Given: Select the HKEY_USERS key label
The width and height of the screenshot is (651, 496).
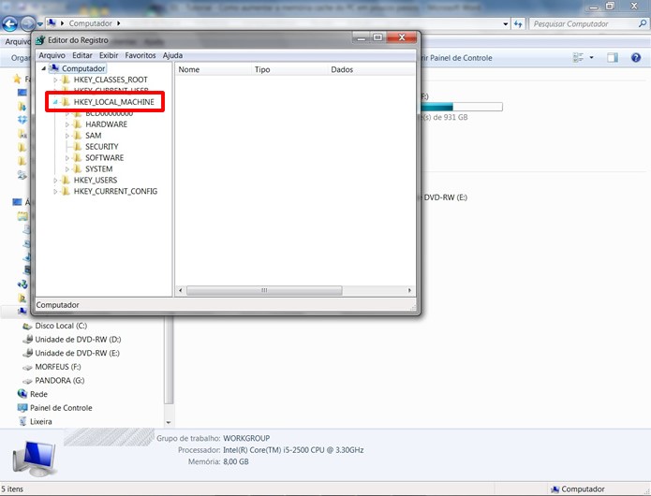Looking at the screenshot, I should pos(96,180).
